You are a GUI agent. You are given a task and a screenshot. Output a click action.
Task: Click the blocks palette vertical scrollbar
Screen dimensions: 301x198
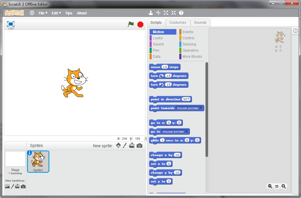pyautogui.click(x=207, y=110)
